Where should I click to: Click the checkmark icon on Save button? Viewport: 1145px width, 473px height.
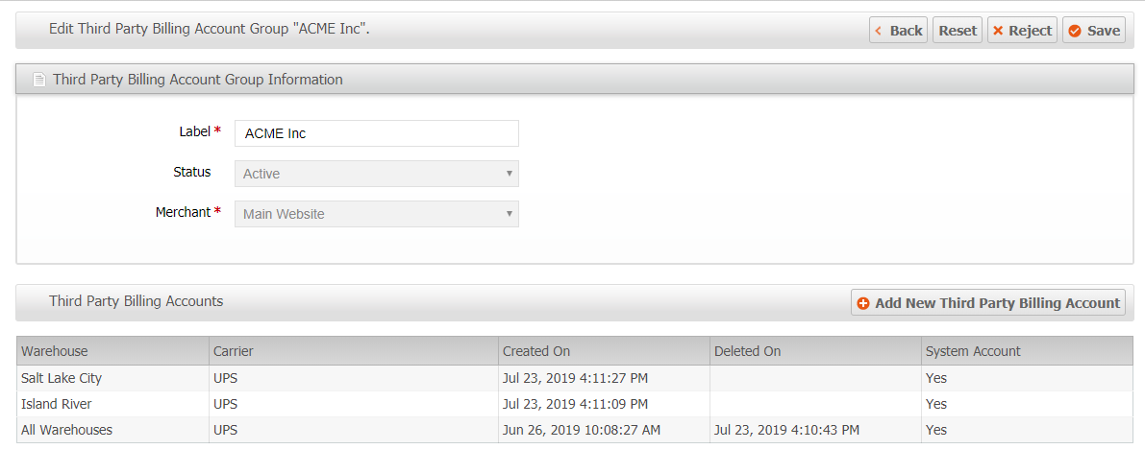coord(1075,31)
